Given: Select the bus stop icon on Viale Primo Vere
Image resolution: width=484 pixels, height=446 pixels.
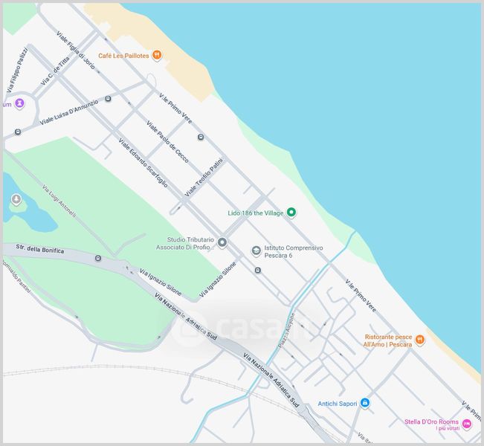Looking at the screenshot, I should click(x=201, y=137).
